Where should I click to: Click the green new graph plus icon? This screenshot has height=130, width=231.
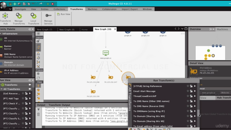point(15,4)
